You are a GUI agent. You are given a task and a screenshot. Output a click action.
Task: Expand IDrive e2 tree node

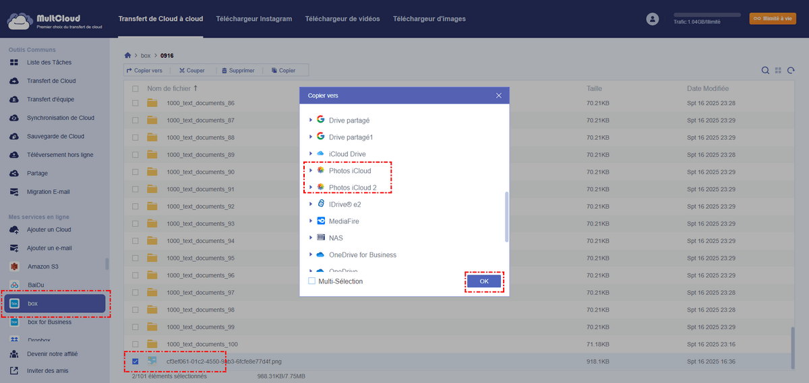[311, 204]
